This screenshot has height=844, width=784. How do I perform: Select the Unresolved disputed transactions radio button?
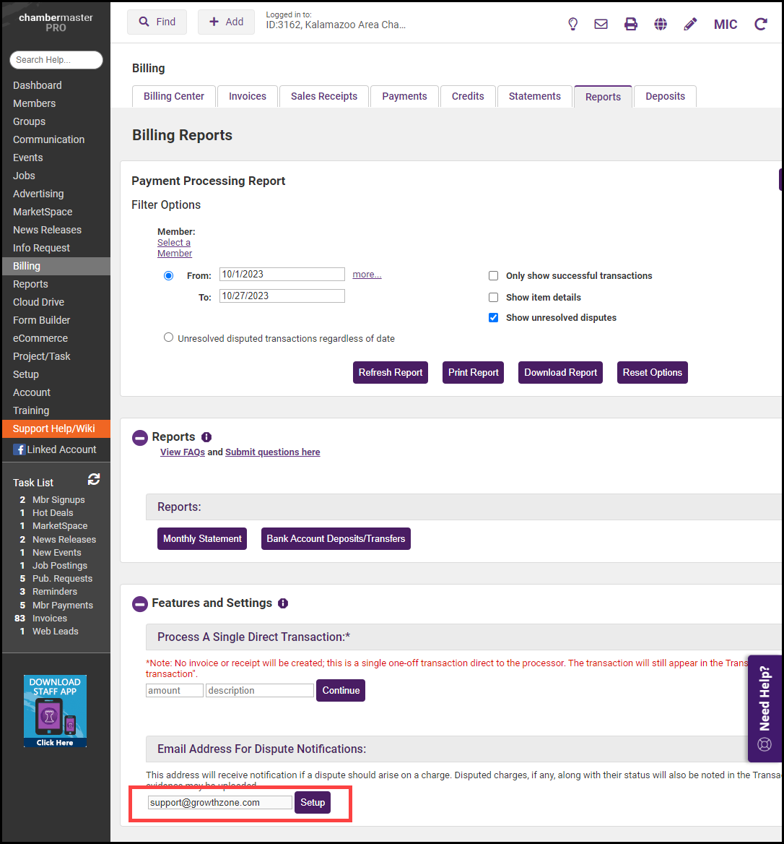point(168,337)
